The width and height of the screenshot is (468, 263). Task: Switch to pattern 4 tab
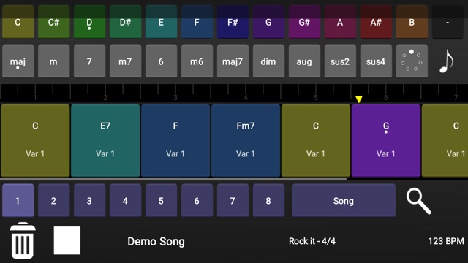(x=125, y=200)
